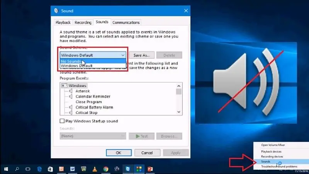Click the Apply button
Screen dimensions: 309x174
[x=176, y=153]
